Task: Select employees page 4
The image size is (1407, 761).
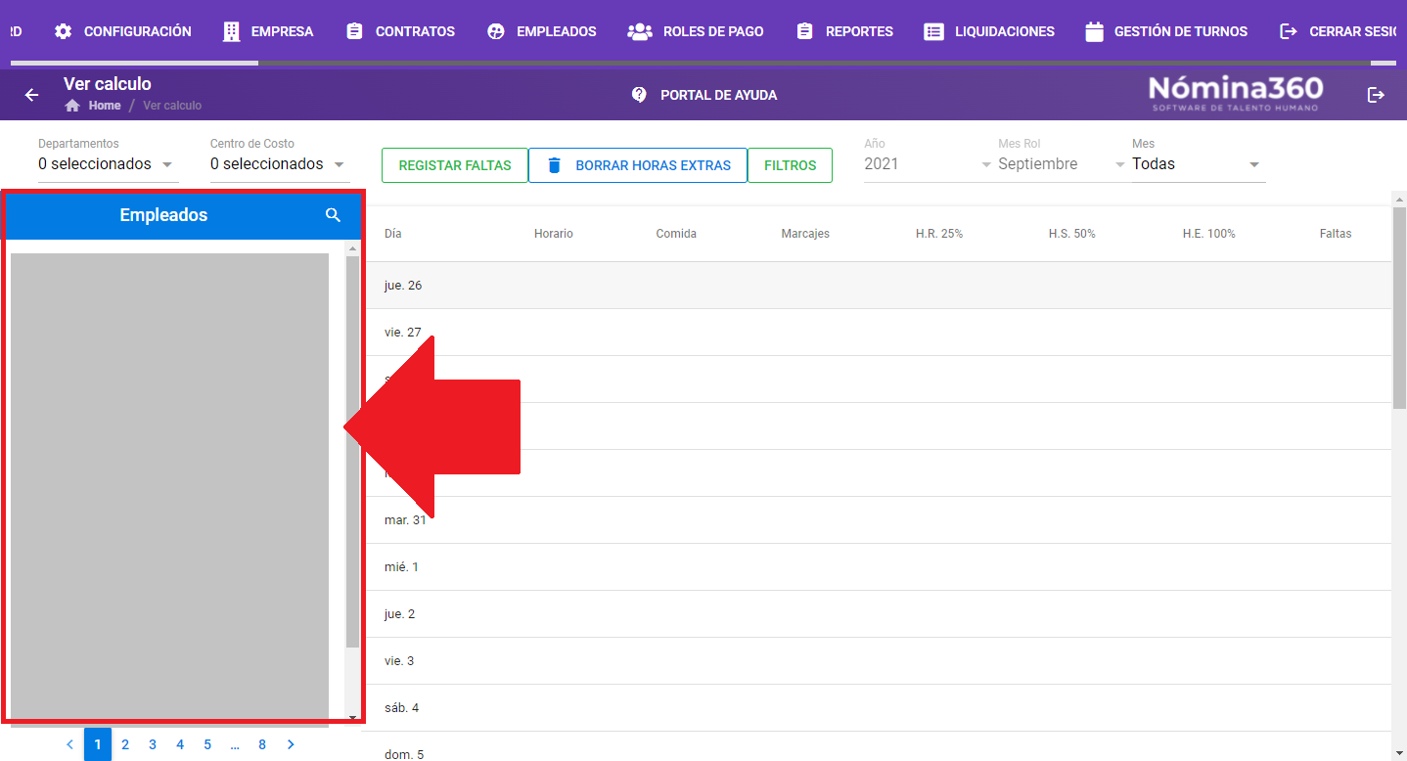Action: coord(180,744)
